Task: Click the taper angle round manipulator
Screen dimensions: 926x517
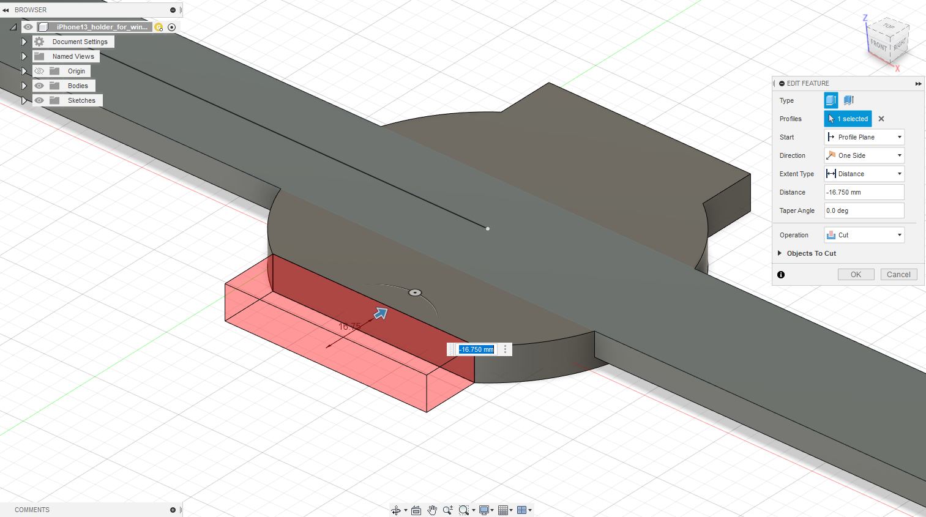Action: [x=415, y=292]
